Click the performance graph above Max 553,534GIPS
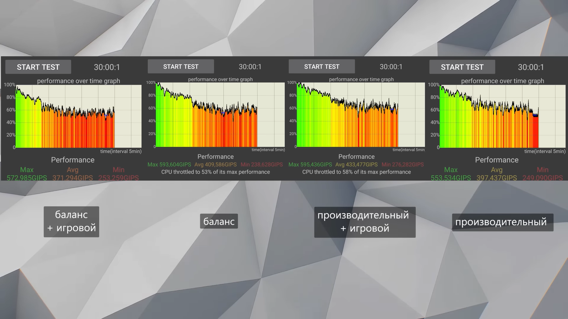Screen dimensions: 568x319 (x=502, y=116)
